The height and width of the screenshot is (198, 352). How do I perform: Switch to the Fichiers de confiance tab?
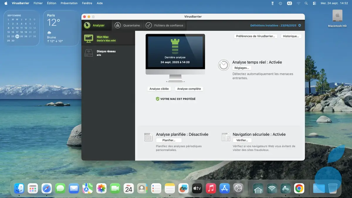pos(164,25)
